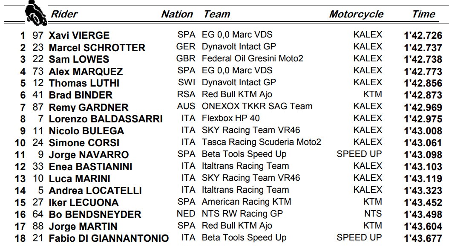Viewport: 449px width, 246px height.
Task: Click lap time 1'42.726
Action: click(423, 35)
